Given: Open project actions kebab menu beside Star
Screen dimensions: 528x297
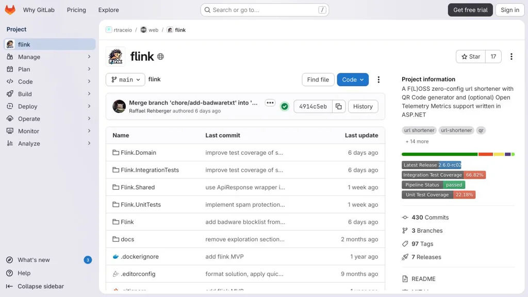Looking at the screenshot, I should click(511, 57).
